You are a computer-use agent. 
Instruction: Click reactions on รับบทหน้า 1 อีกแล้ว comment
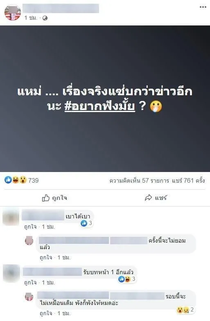[126, 279]
